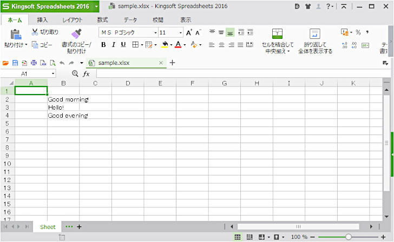Toggle Italic formatting

pyautogui.click(x=113, y=45)
